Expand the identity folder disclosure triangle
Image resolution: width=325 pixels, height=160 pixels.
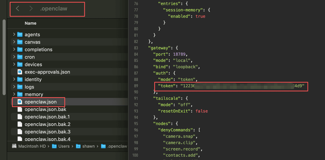14,80
